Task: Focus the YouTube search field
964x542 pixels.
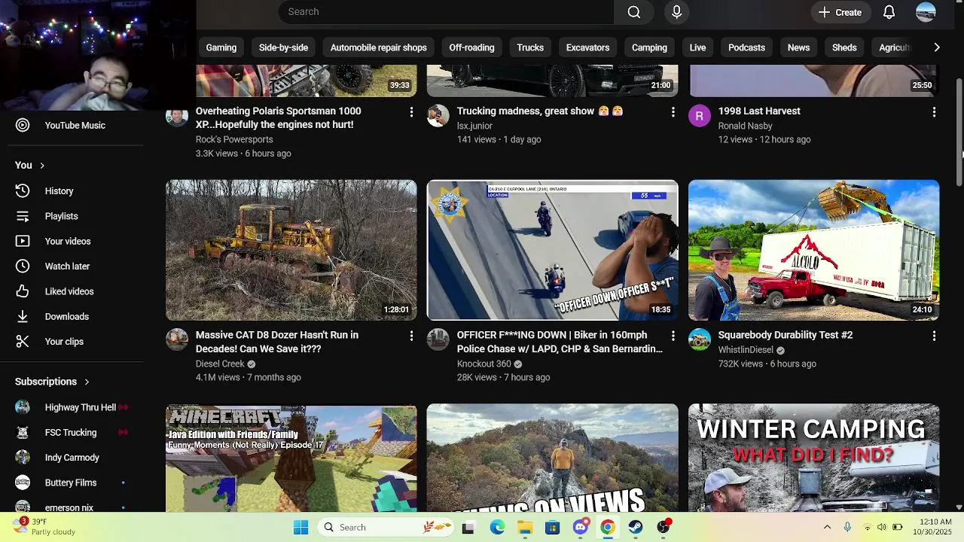Action: 447,12
